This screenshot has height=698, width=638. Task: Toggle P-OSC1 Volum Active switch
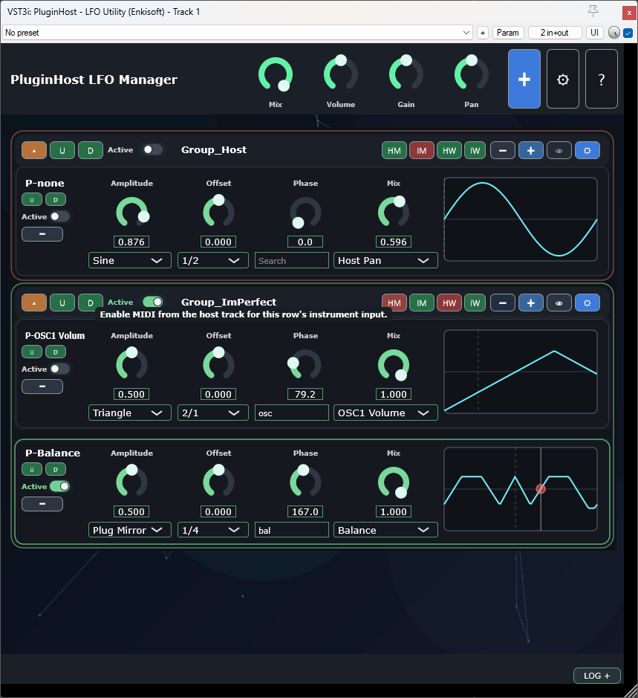(x=59, y=369)
